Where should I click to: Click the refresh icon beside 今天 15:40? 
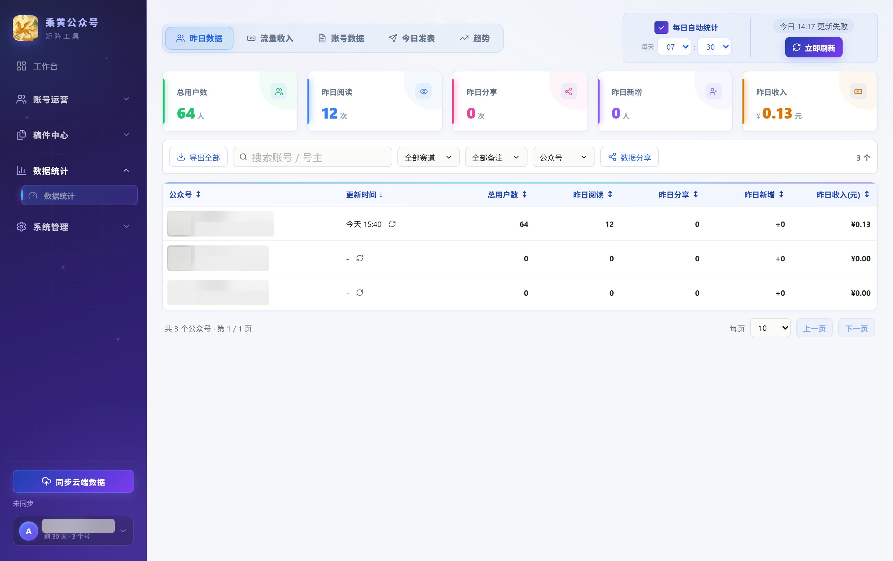(392, 224)
